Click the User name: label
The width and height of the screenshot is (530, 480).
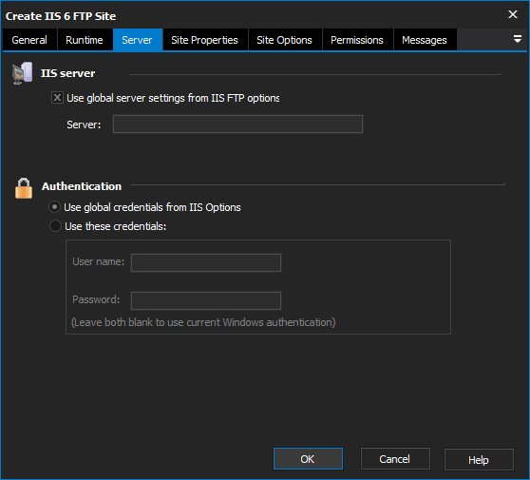click(99, 261)
